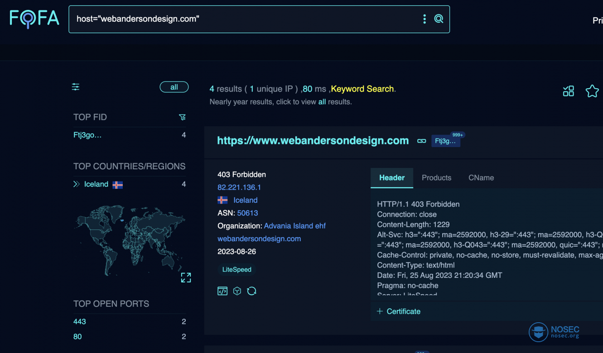The width and height of the screenshot is (603, 353).
Task: Click the Date: Fri, 25 Aug 2023 line
Action: [439, 275]
